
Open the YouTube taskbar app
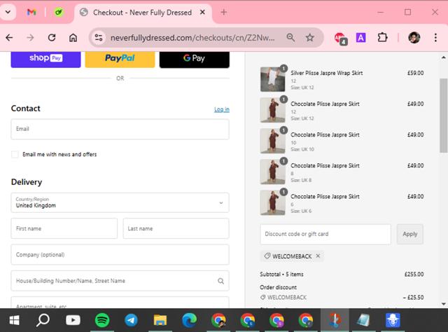73,320
